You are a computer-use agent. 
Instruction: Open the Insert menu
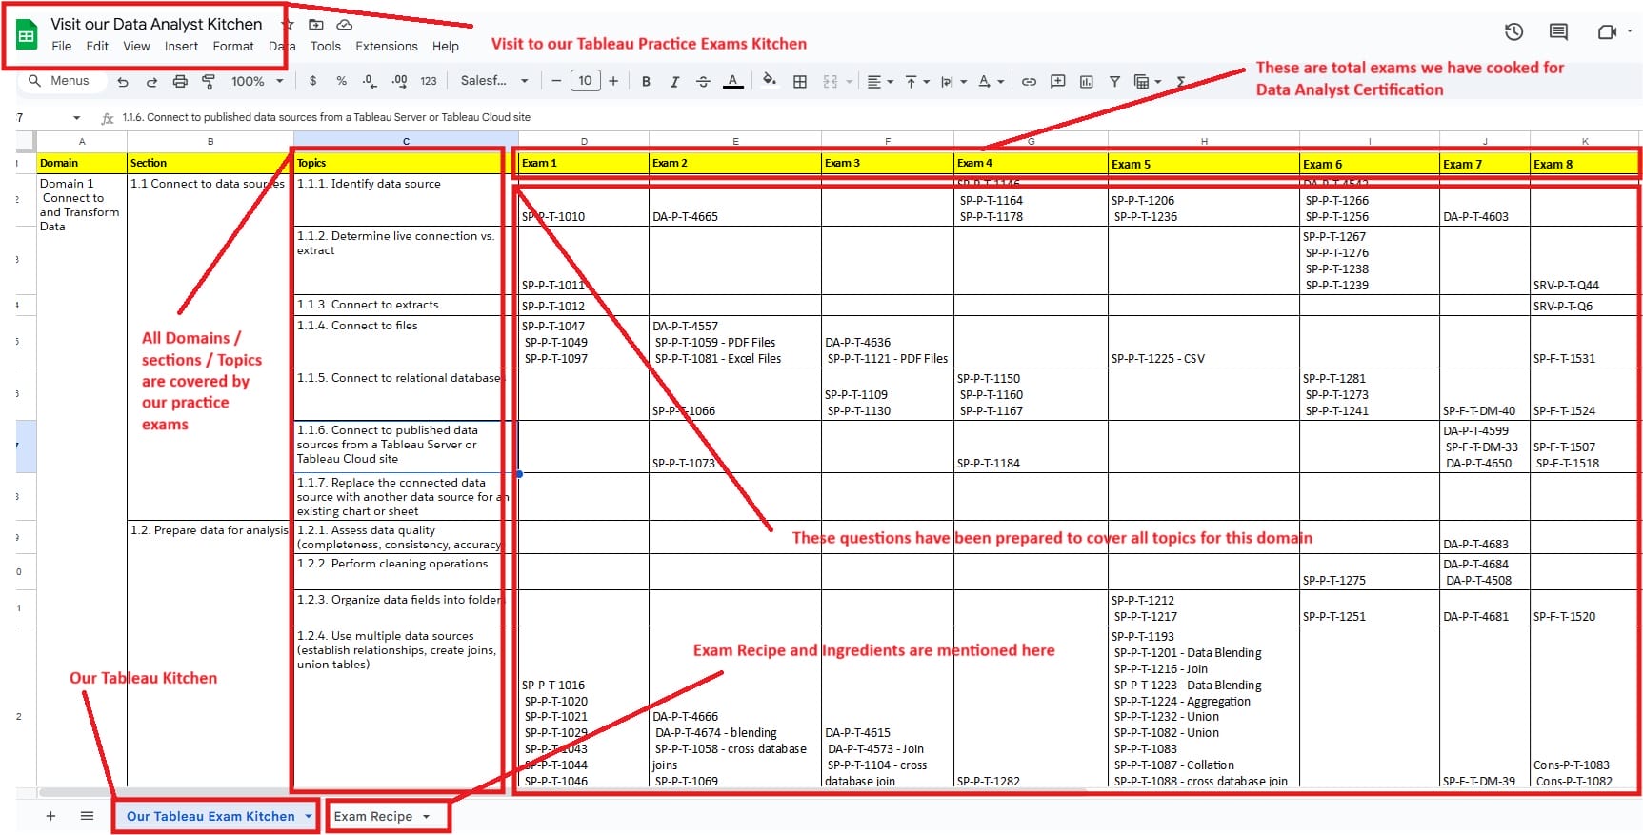181,46
